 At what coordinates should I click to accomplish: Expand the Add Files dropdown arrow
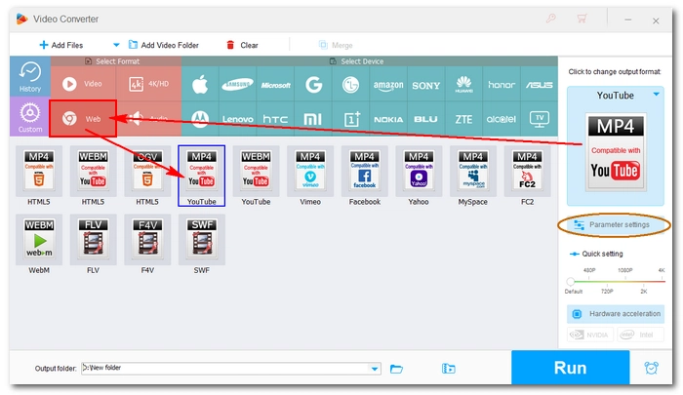click(x=116, y=45)
